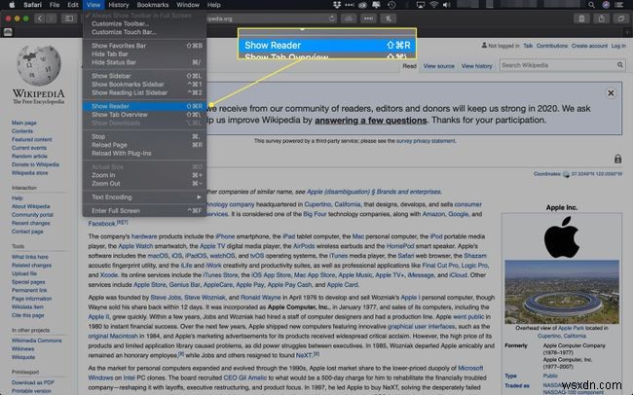Click the Wikipedia search magnifier icon

(619, 65)
